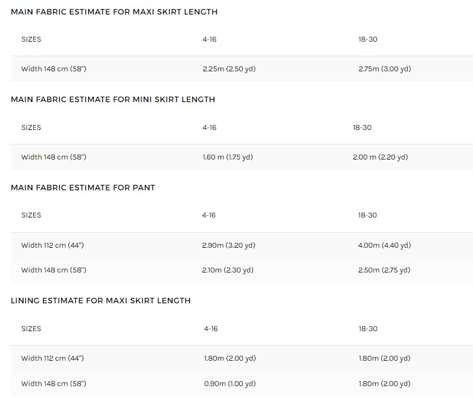
Task: Click the 1.60 m (1.75 yd) mini skirt value
Action: click(228, 157)
